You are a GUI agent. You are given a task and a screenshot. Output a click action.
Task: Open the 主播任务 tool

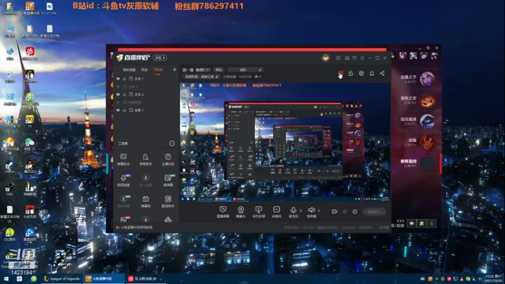(x=168, y=160)
